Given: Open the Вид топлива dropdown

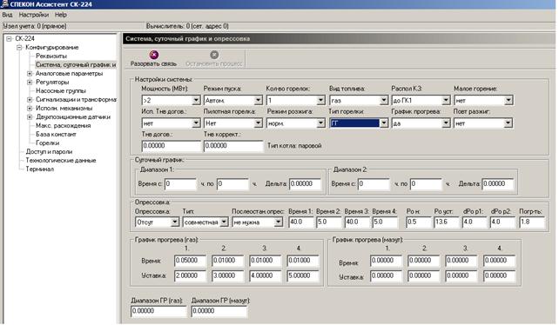Looking at the screenshot, I should pos(384,101).
